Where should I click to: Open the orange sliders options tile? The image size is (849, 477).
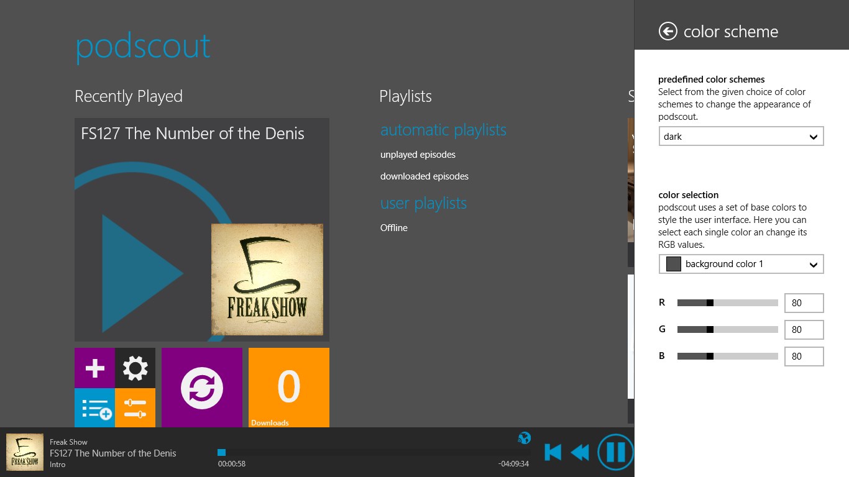(x=135, y=408)
